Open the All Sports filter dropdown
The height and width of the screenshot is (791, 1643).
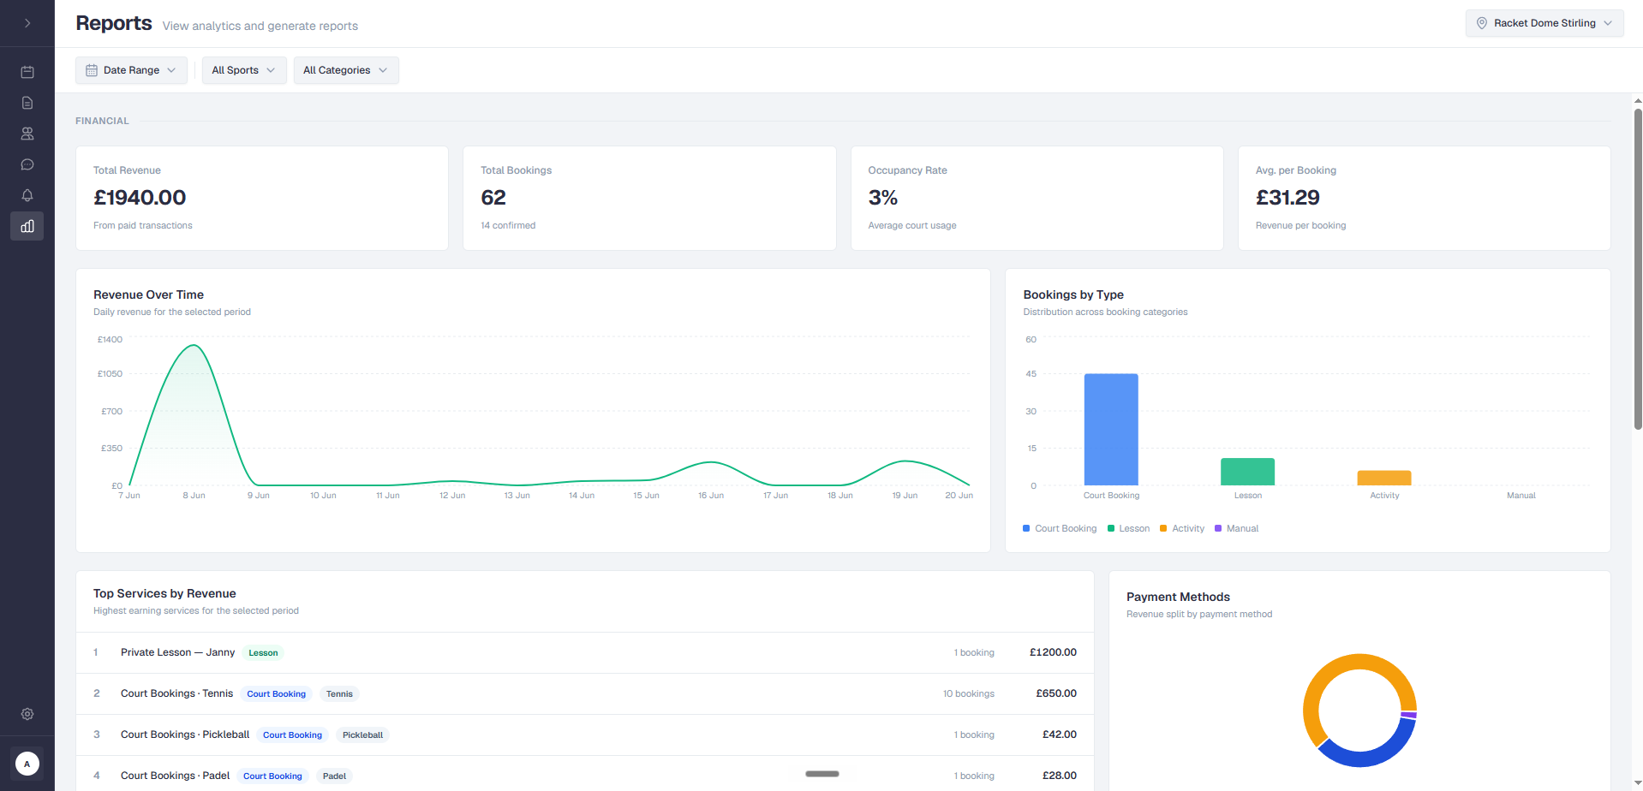[244, 70]
